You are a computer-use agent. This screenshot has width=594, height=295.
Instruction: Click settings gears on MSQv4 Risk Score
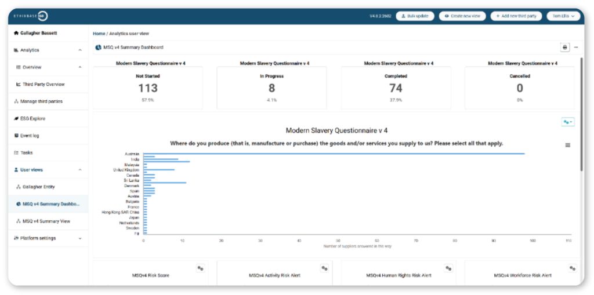point(200,268)
